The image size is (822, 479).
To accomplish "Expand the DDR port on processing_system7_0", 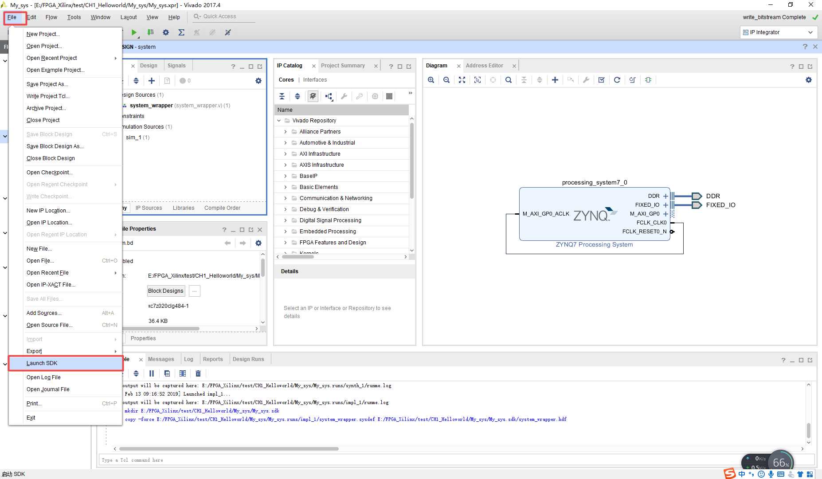I will [x=665, y=196].
